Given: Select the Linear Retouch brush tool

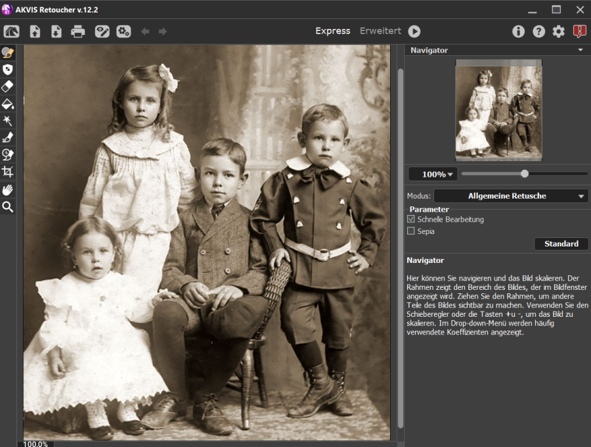Looking at the screenshot, I should coord(8,137).
